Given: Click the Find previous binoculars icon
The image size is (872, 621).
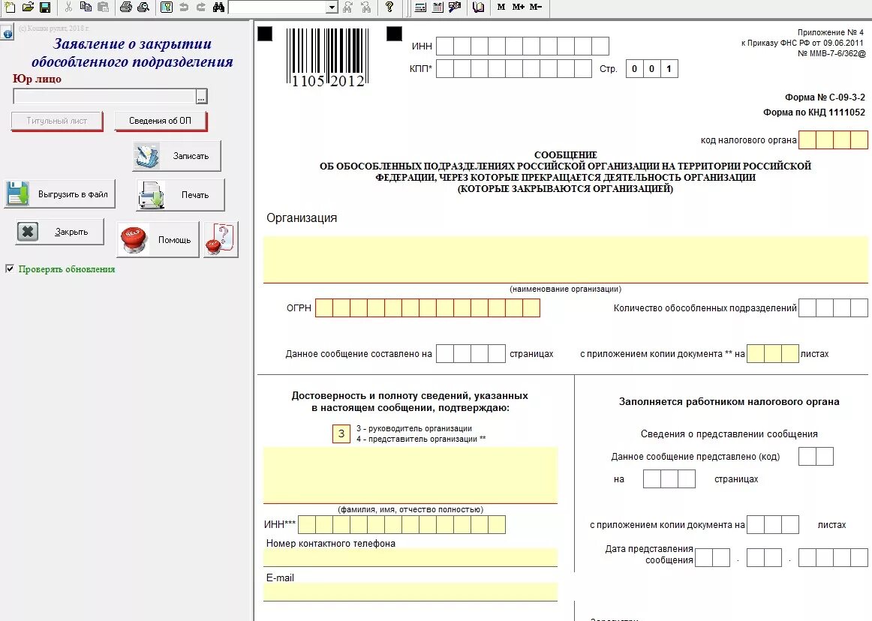Looking at the screenshot, I should pyautogui.click(x=366, y=7).
